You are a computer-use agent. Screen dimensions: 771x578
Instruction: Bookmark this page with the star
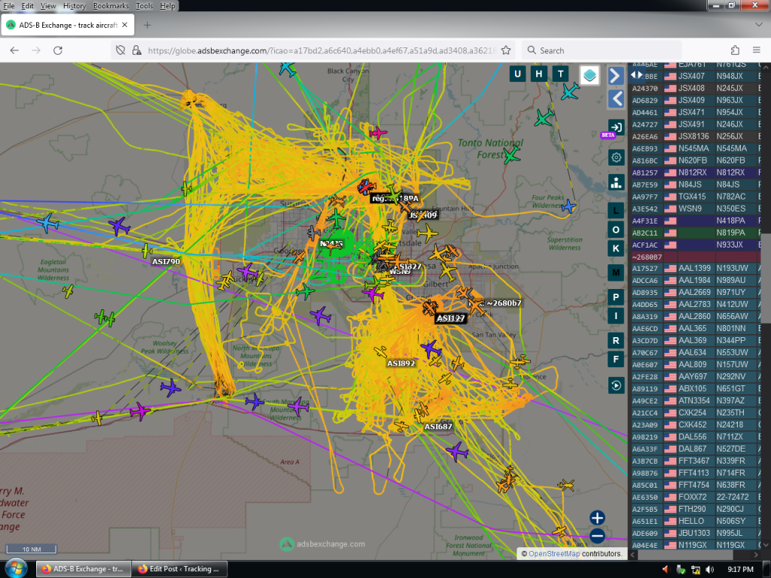point(506,50)
